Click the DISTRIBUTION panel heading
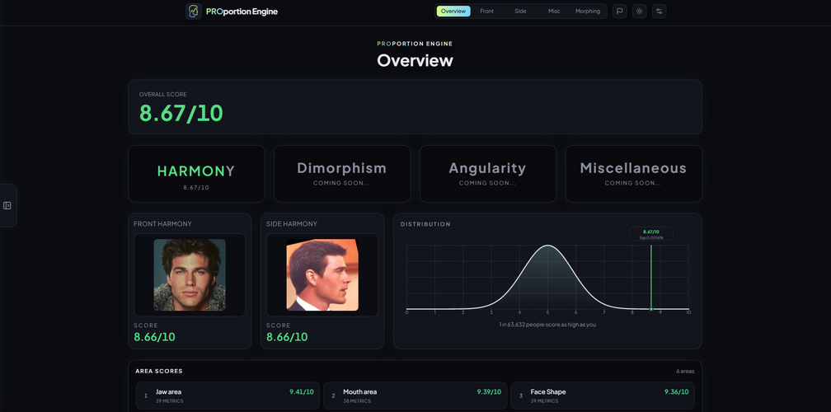The width and height of the screenshot is (831, 412). (x=425, y=224)
